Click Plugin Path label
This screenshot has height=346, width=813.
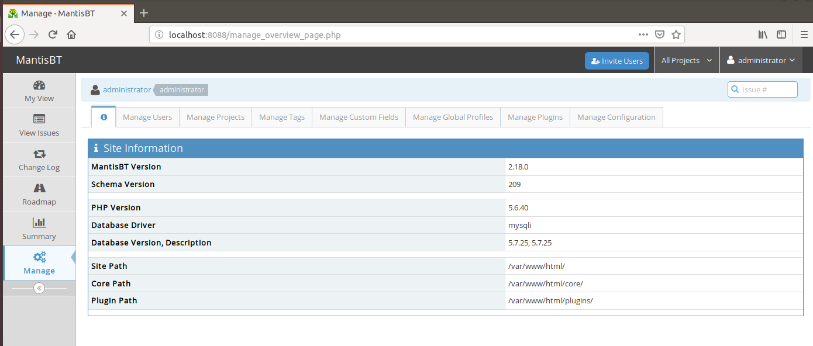[114, 300]
